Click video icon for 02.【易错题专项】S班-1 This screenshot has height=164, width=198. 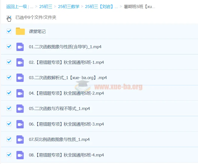pos(20,62)
